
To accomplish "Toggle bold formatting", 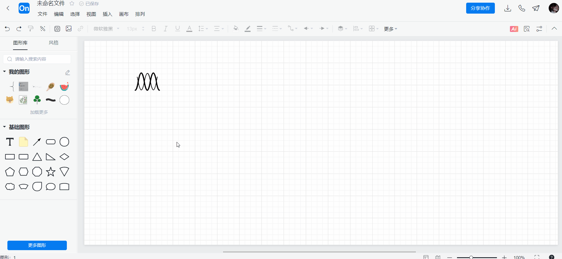I will [154, 29].
